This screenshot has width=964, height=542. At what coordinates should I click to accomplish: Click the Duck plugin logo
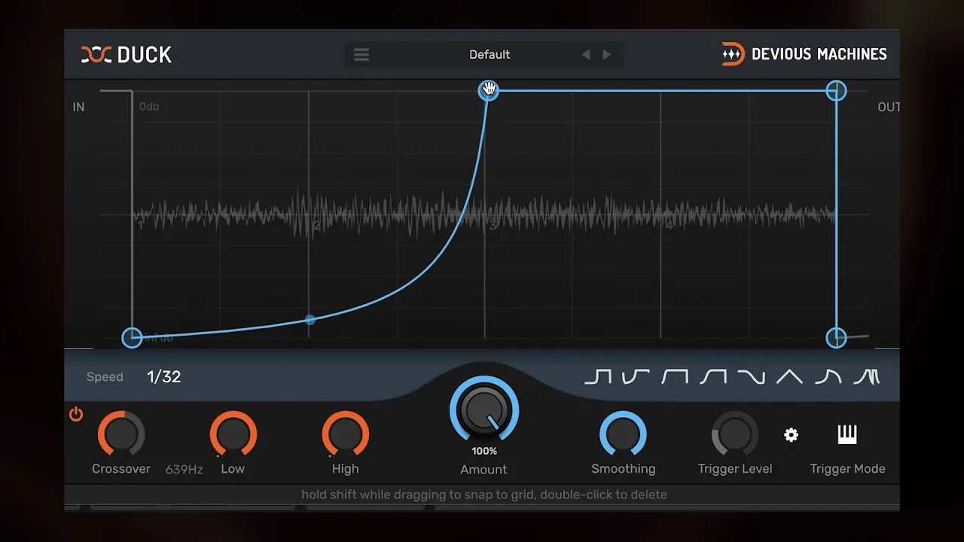click(127, 54)
